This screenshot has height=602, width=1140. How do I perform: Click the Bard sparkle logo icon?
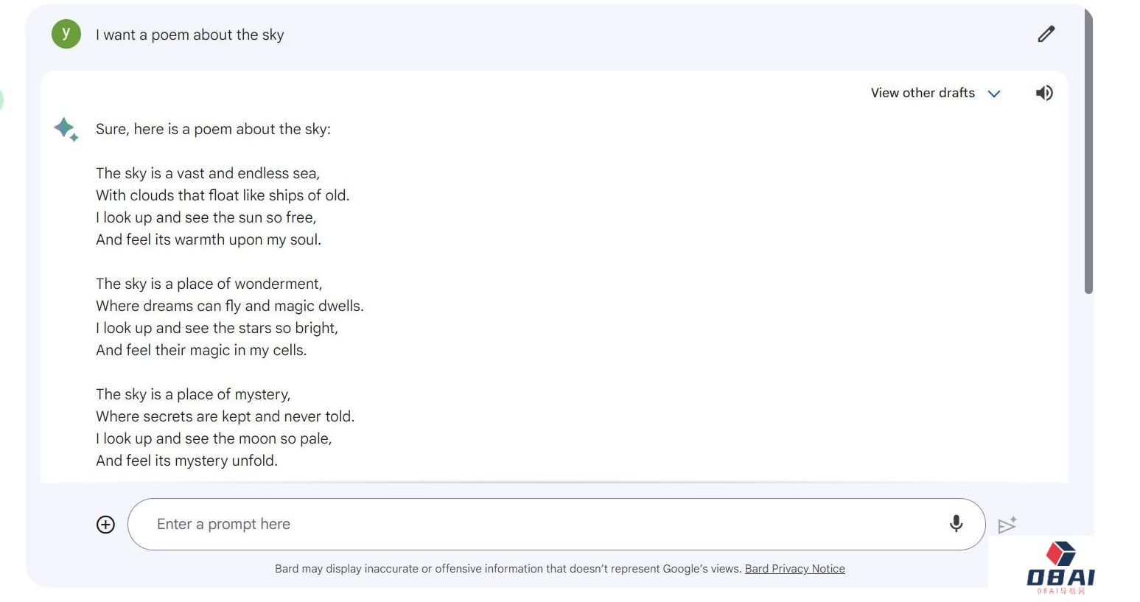coord(66,129)
